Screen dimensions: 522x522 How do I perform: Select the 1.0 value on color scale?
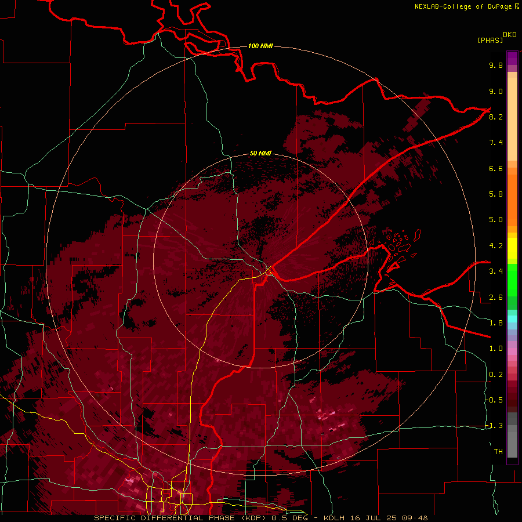[x=496, y=349]
